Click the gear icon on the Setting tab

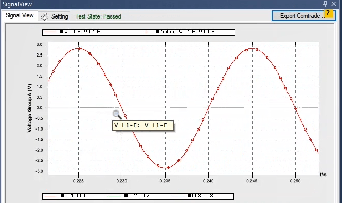[45, 16]
